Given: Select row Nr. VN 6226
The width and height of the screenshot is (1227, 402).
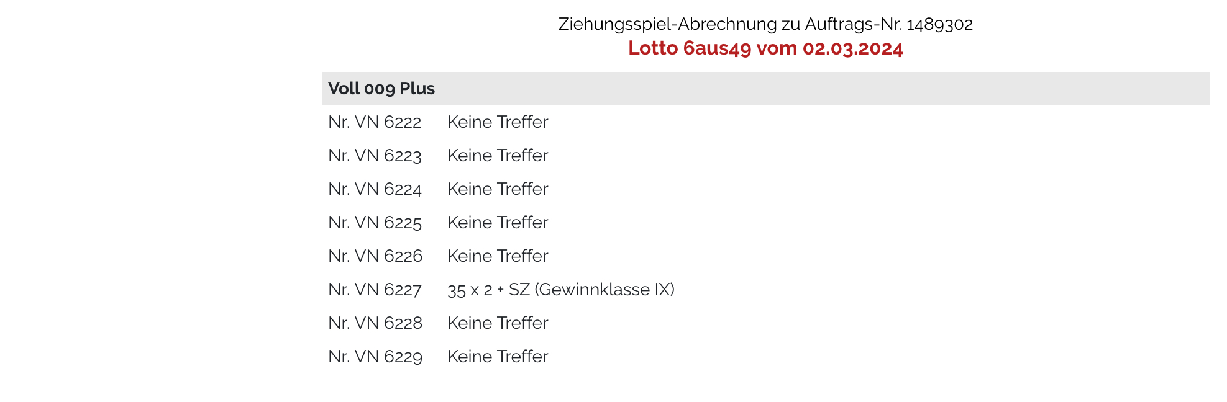Looking at the screenshot, I should 766,256.
